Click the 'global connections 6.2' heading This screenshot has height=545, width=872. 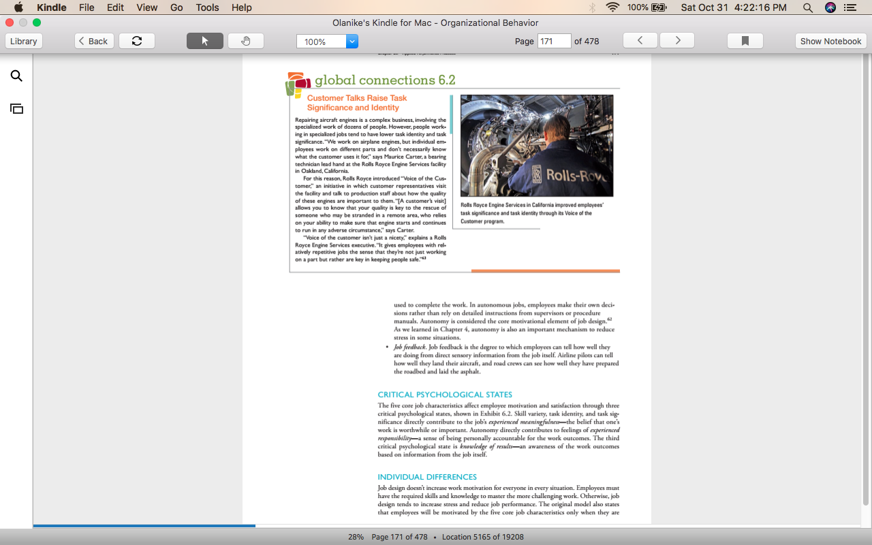(x=385, y=80)
